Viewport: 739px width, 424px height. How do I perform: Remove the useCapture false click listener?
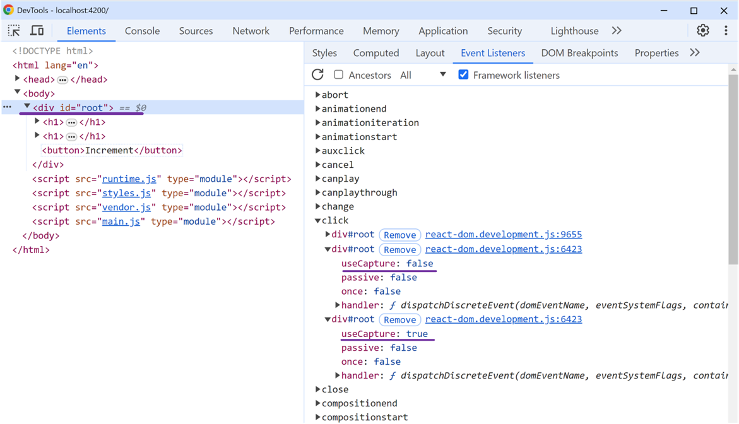tap(399, 249)
